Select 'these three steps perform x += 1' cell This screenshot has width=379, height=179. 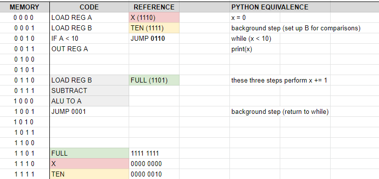[x=280, y=80]
